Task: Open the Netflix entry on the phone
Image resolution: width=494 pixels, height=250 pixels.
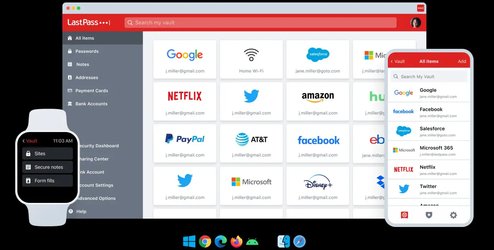Action: tap(429, 170)
